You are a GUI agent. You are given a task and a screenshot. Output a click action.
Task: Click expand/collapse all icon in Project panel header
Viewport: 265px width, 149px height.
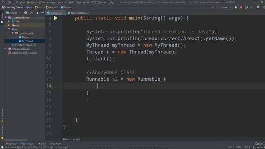tap(31, 13)
